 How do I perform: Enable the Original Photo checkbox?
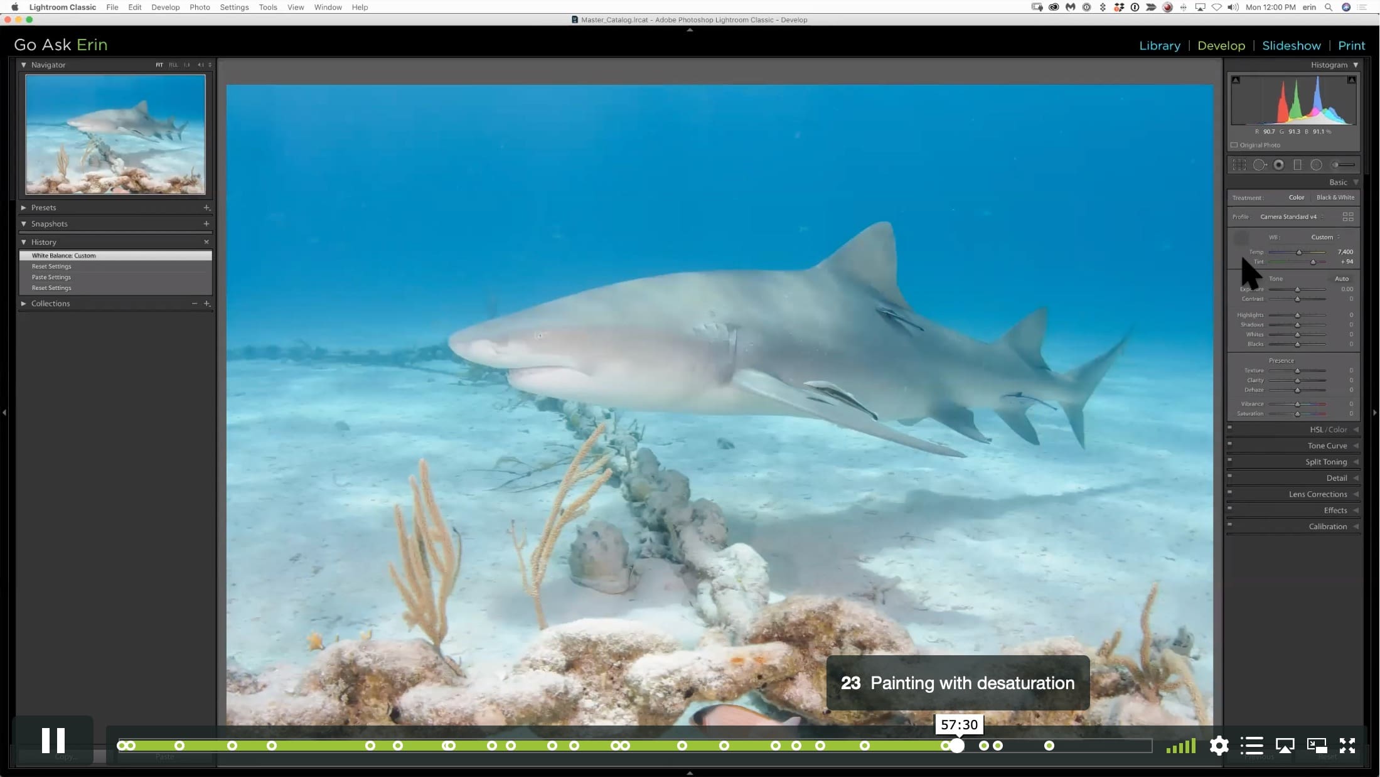1234,146
